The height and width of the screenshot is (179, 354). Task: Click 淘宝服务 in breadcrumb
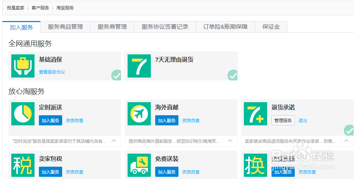click(x=65, y=8)
